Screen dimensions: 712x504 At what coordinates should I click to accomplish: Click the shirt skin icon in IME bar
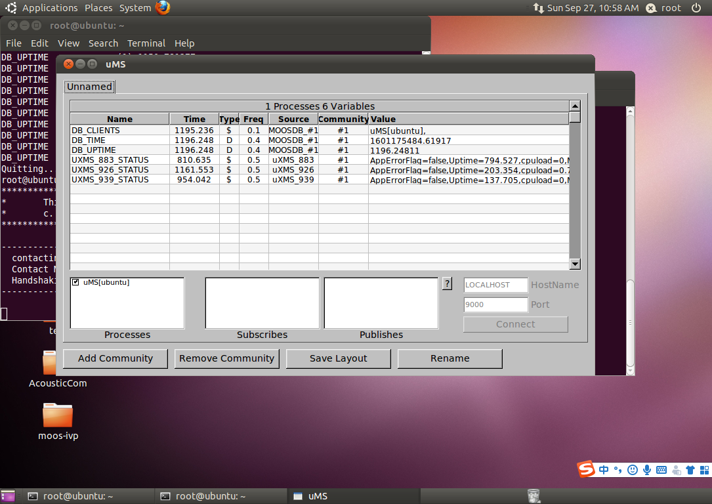point(690,470)
